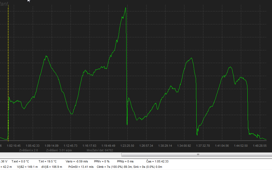Click the dVýš = 106.9 m readout
Viewport: 272px width, 170px height.
click(52, 167)
